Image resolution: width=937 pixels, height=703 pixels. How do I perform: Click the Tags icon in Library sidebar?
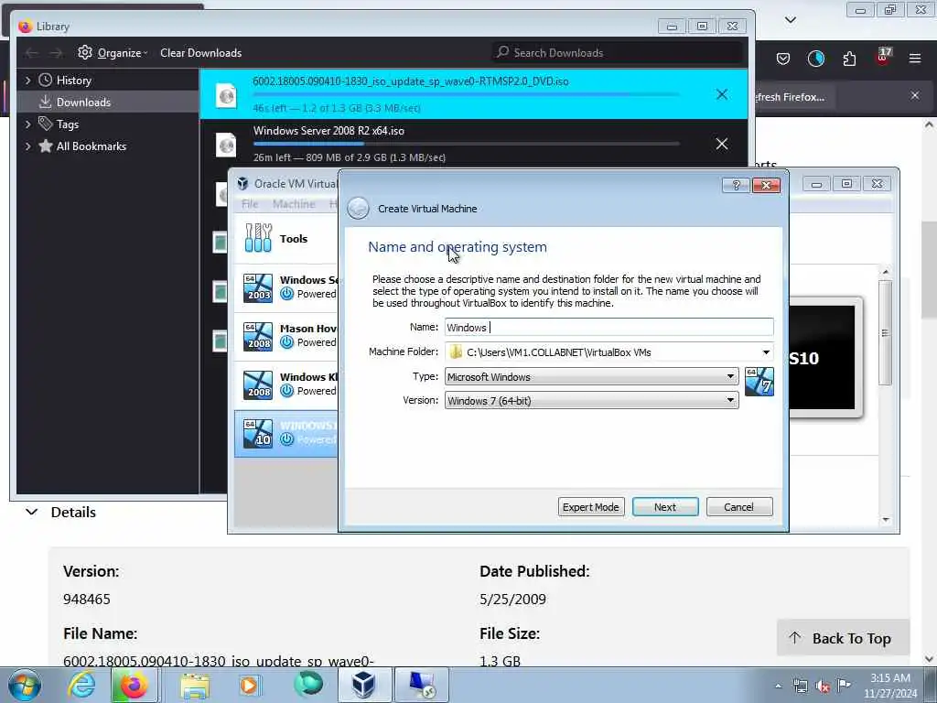(x=46, y=124)
